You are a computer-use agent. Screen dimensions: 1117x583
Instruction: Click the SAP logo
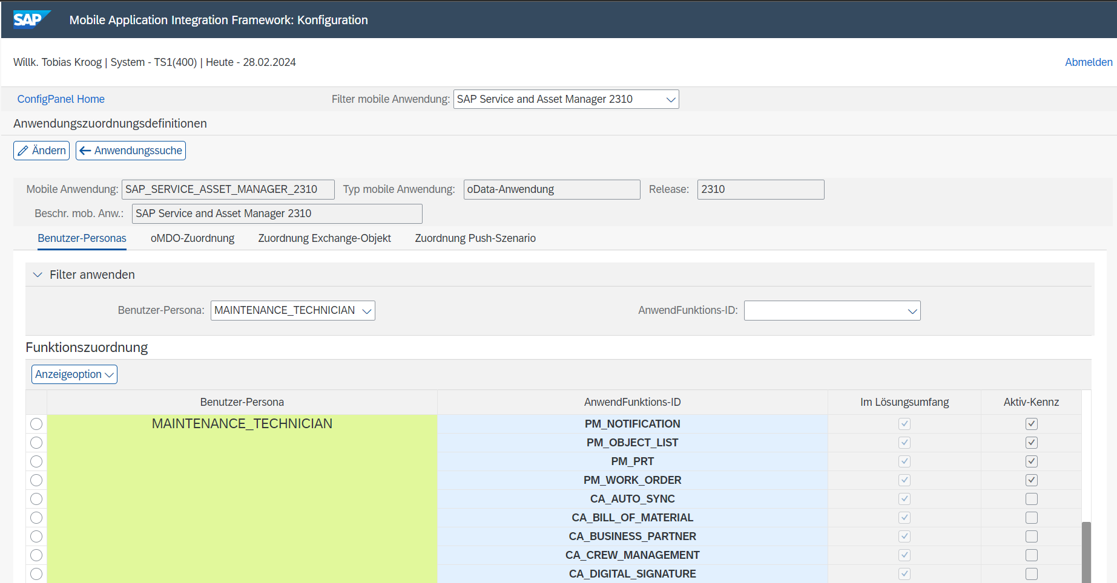(31, 19)
